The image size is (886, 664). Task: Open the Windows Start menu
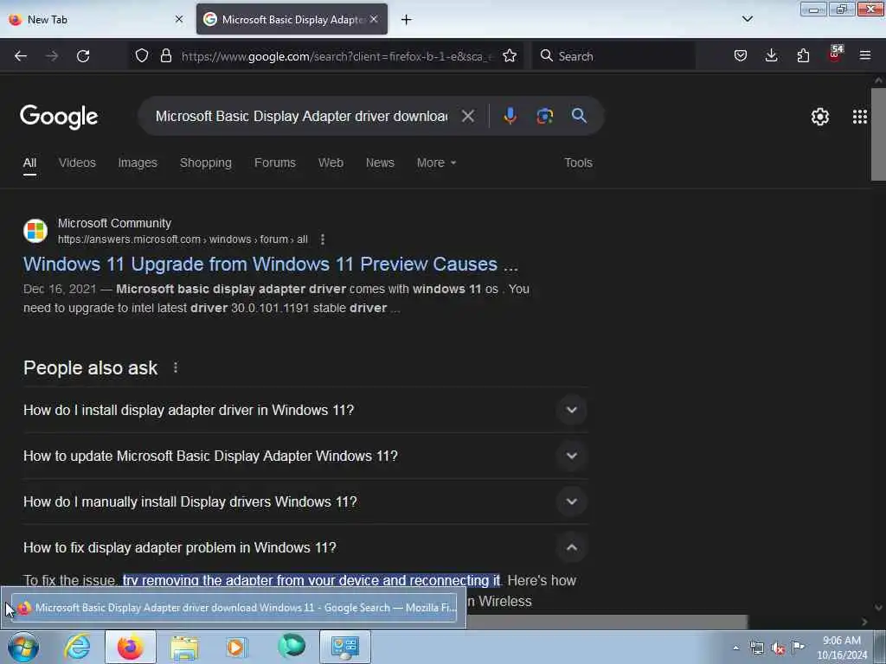point(23,647)
